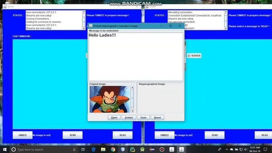Click READ button in Server window
The image size is (272, 153).
[x=122, y=135]
